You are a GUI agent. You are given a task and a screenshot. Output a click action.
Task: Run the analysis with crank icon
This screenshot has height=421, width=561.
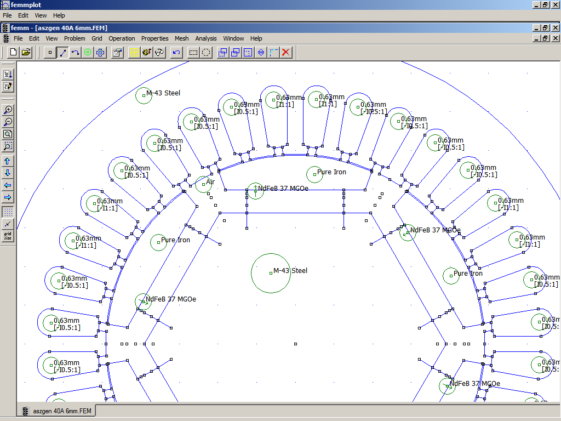tap(147, 53)
